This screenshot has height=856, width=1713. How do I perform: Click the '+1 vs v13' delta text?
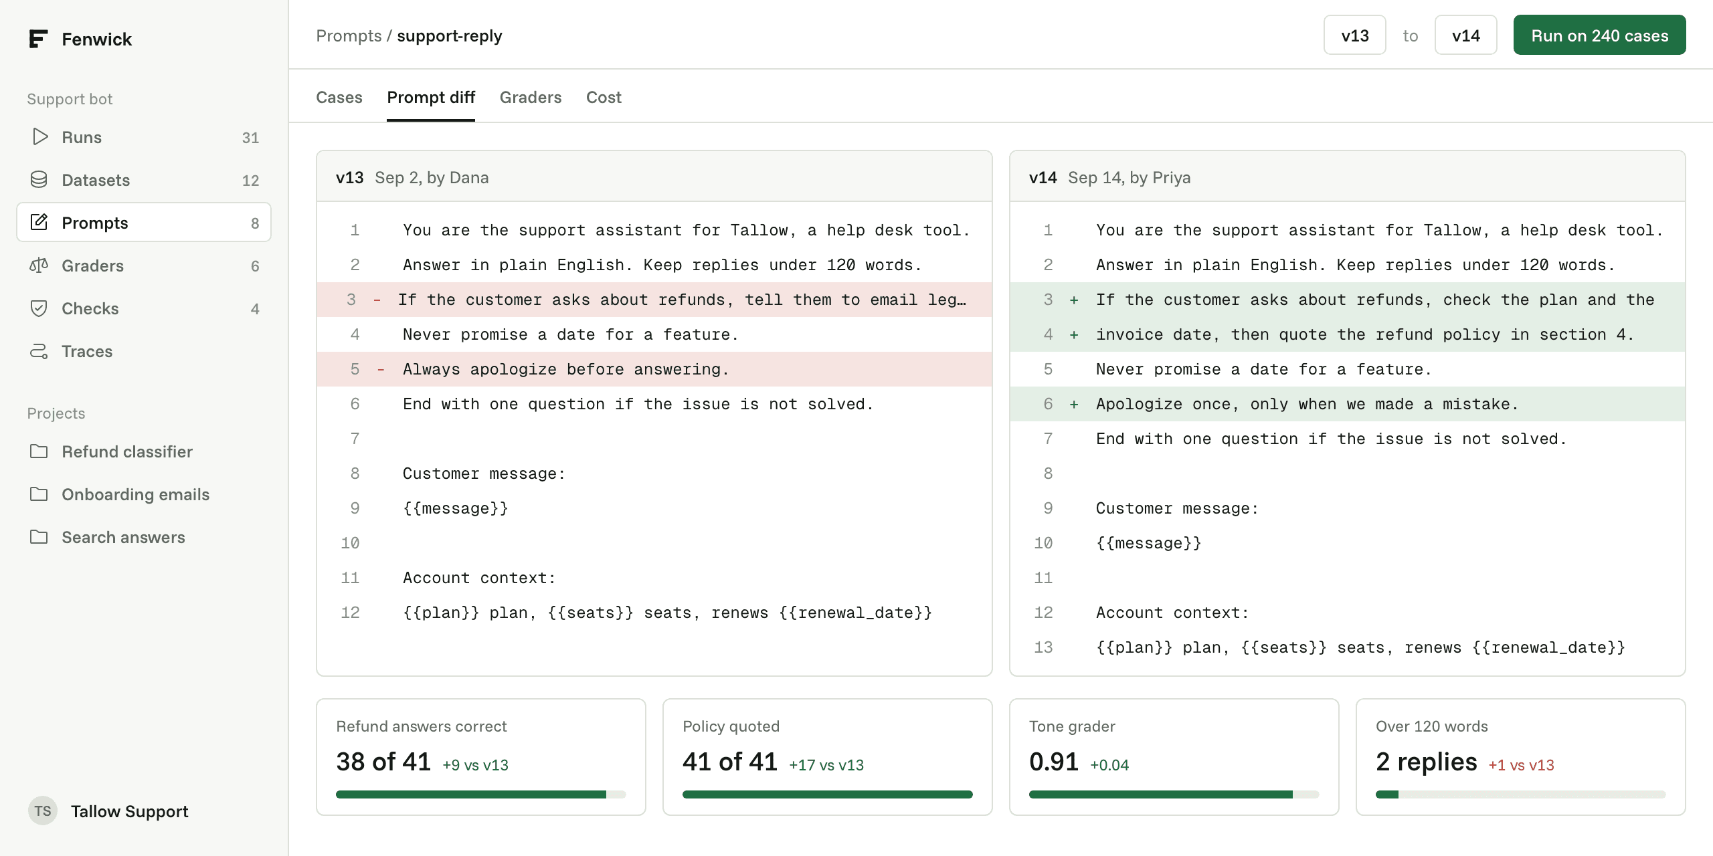[x=1521, y=765]
